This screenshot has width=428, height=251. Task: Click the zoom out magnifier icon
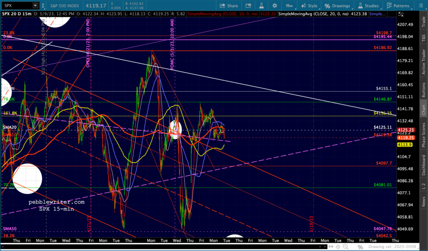tap(352, 247)
